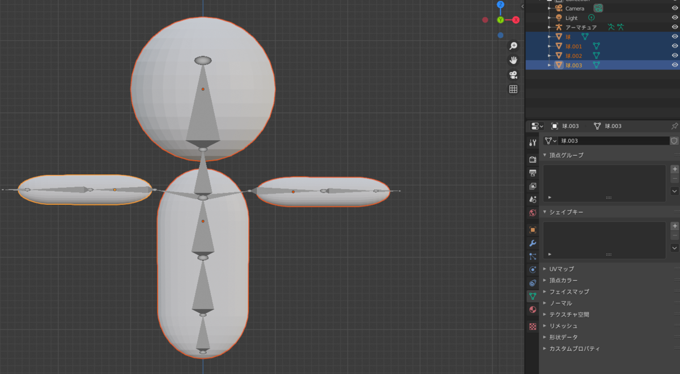Open the World properties tab (red globe)
Screen dimensions: 680x374
pos(532,213)
